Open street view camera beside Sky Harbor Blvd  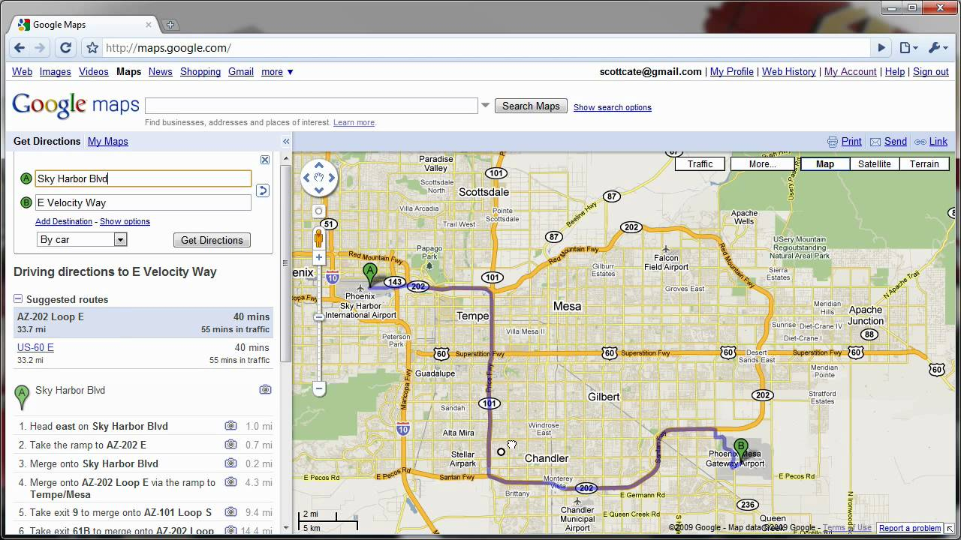point(265,390)
